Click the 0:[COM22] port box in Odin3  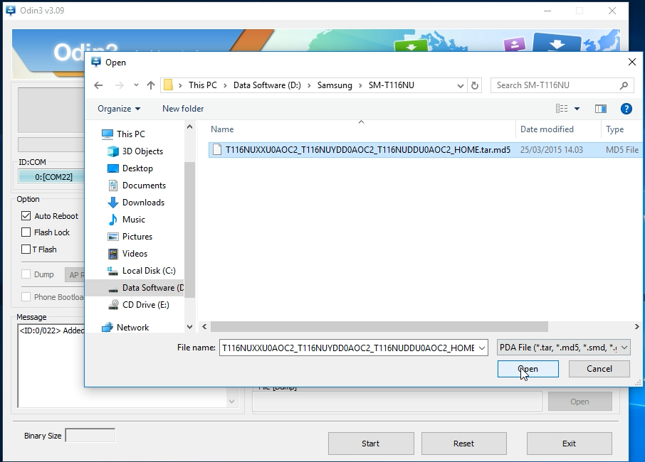coord(51,177)
